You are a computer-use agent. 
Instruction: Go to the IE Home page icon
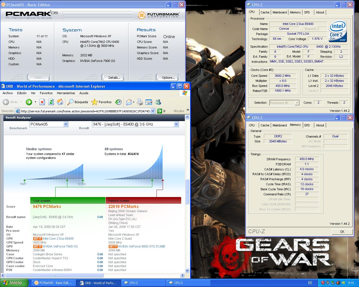click(x=60, y=102)
